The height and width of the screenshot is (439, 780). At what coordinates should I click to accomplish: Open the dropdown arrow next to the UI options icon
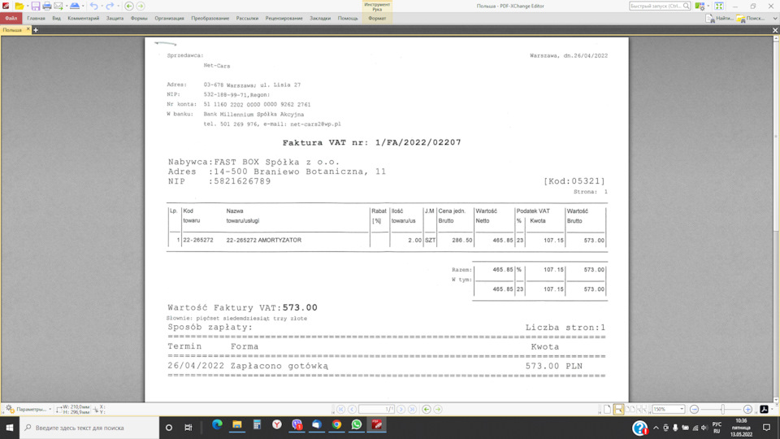point(708,6)
